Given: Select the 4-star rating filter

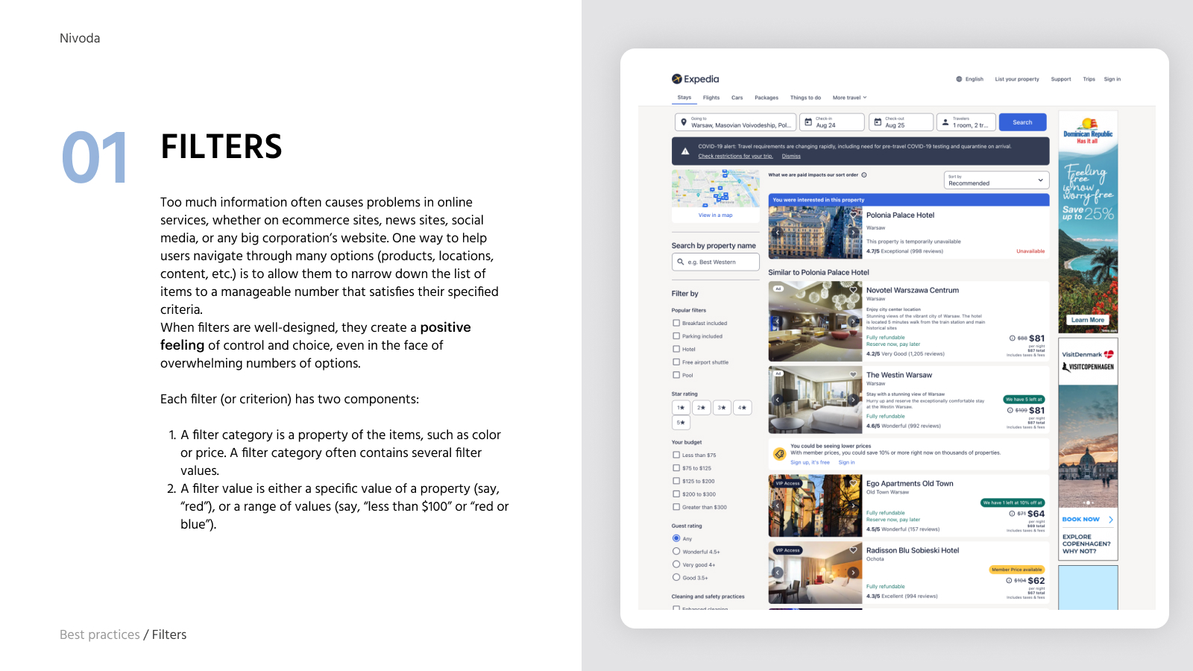Looking at the screenshot, I should pyautogui.click(x=742, y=408).
